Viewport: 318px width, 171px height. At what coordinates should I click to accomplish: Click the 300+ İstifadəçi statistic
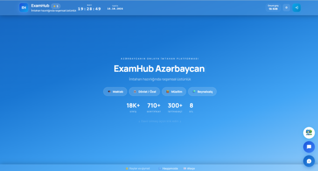tap(175, 108)
